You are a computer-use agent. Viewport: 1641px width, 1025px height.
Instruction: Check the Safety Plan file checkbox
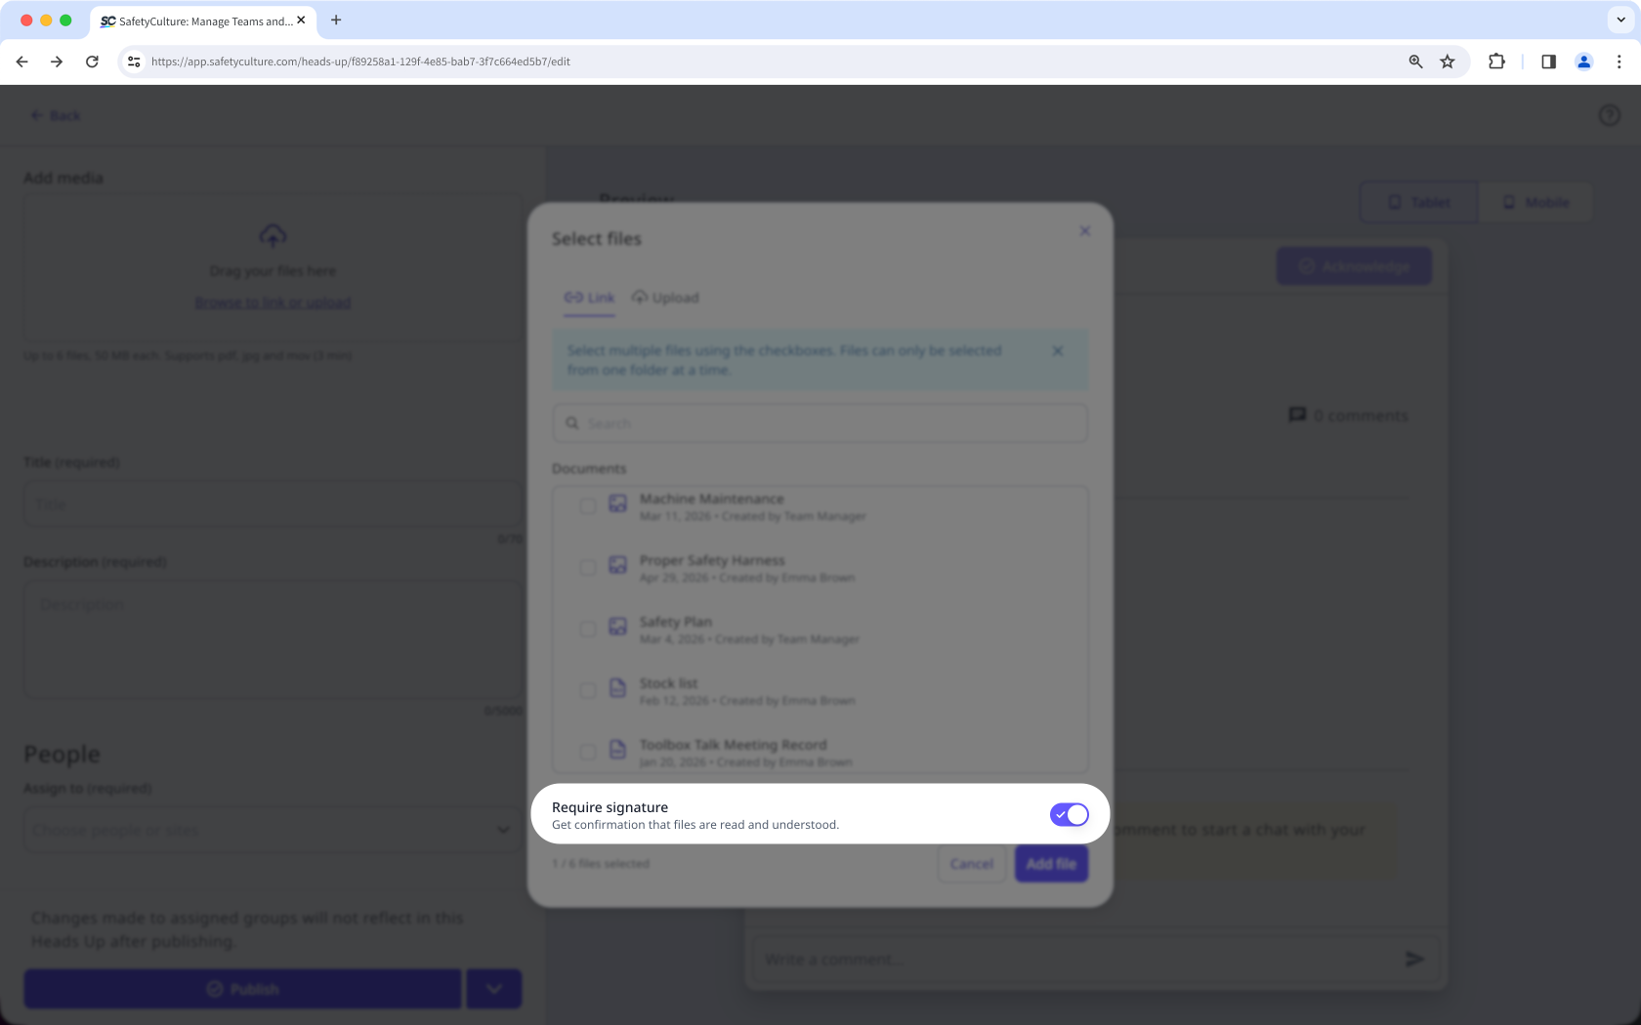[587, 629]
